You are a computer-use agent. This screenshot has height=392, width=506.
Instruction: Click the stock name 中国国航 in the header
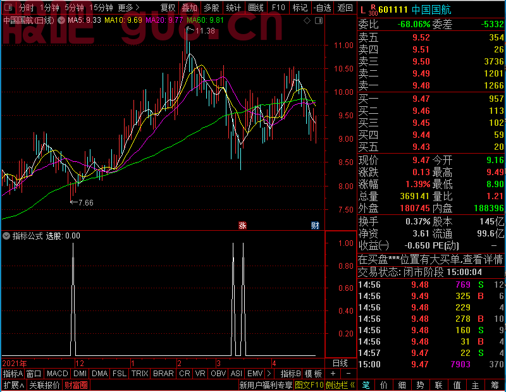(431, 10)
